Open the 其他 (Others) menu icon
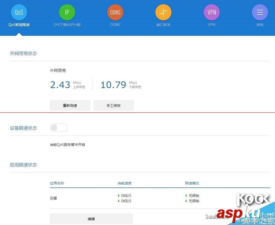 coord(260,12)
